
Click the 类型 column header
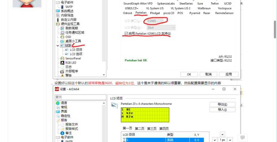(170, 135)
